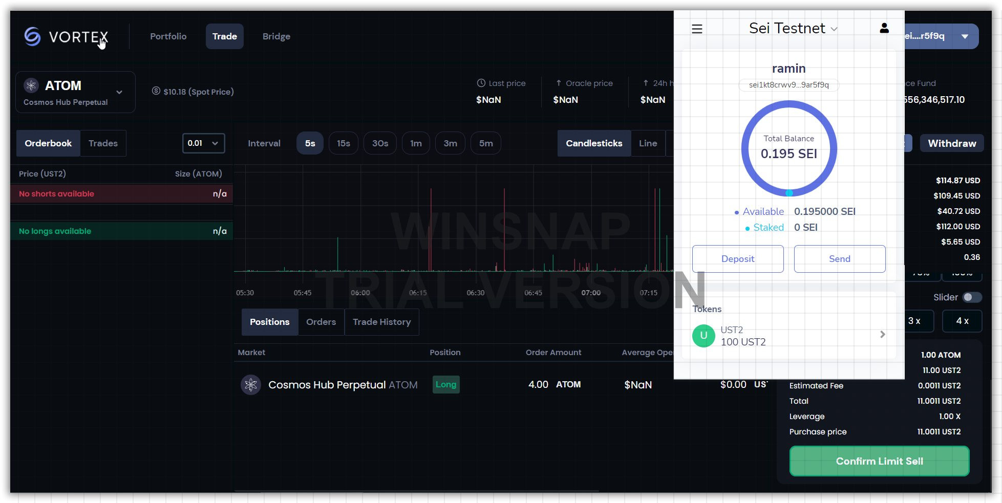Open the Trade History tab
1002x503 pixels.
[x=382, y=322]
